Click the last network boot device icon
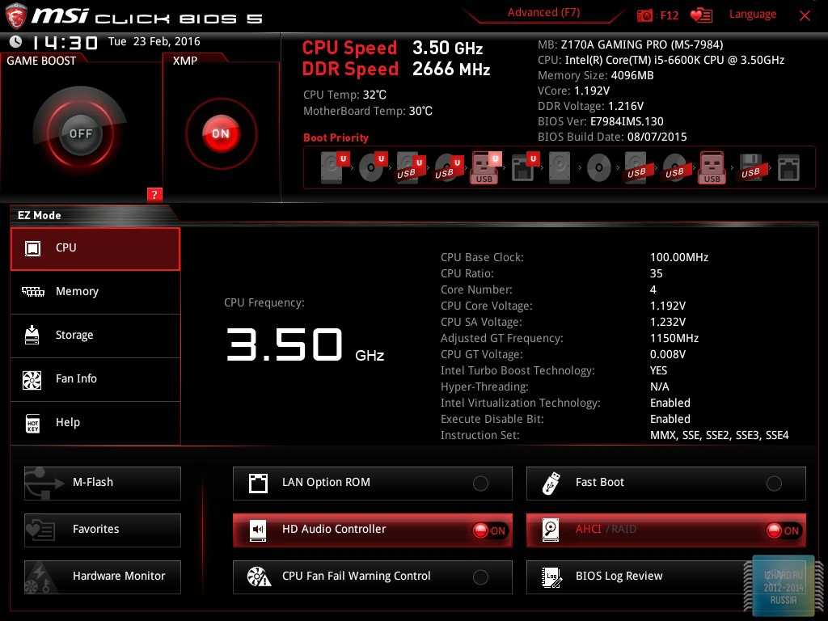 pos(788,168)
